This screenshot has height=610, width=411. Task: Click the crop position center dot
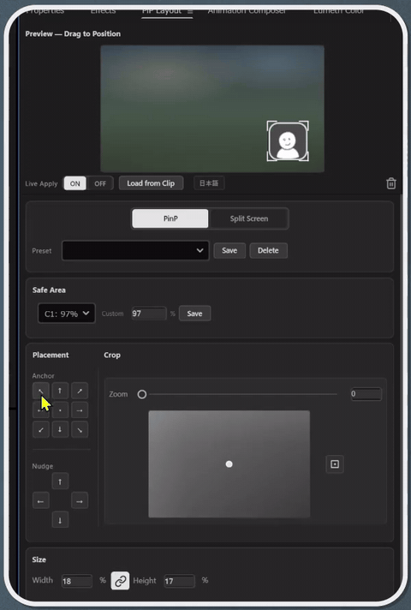[x=229, y=463]
